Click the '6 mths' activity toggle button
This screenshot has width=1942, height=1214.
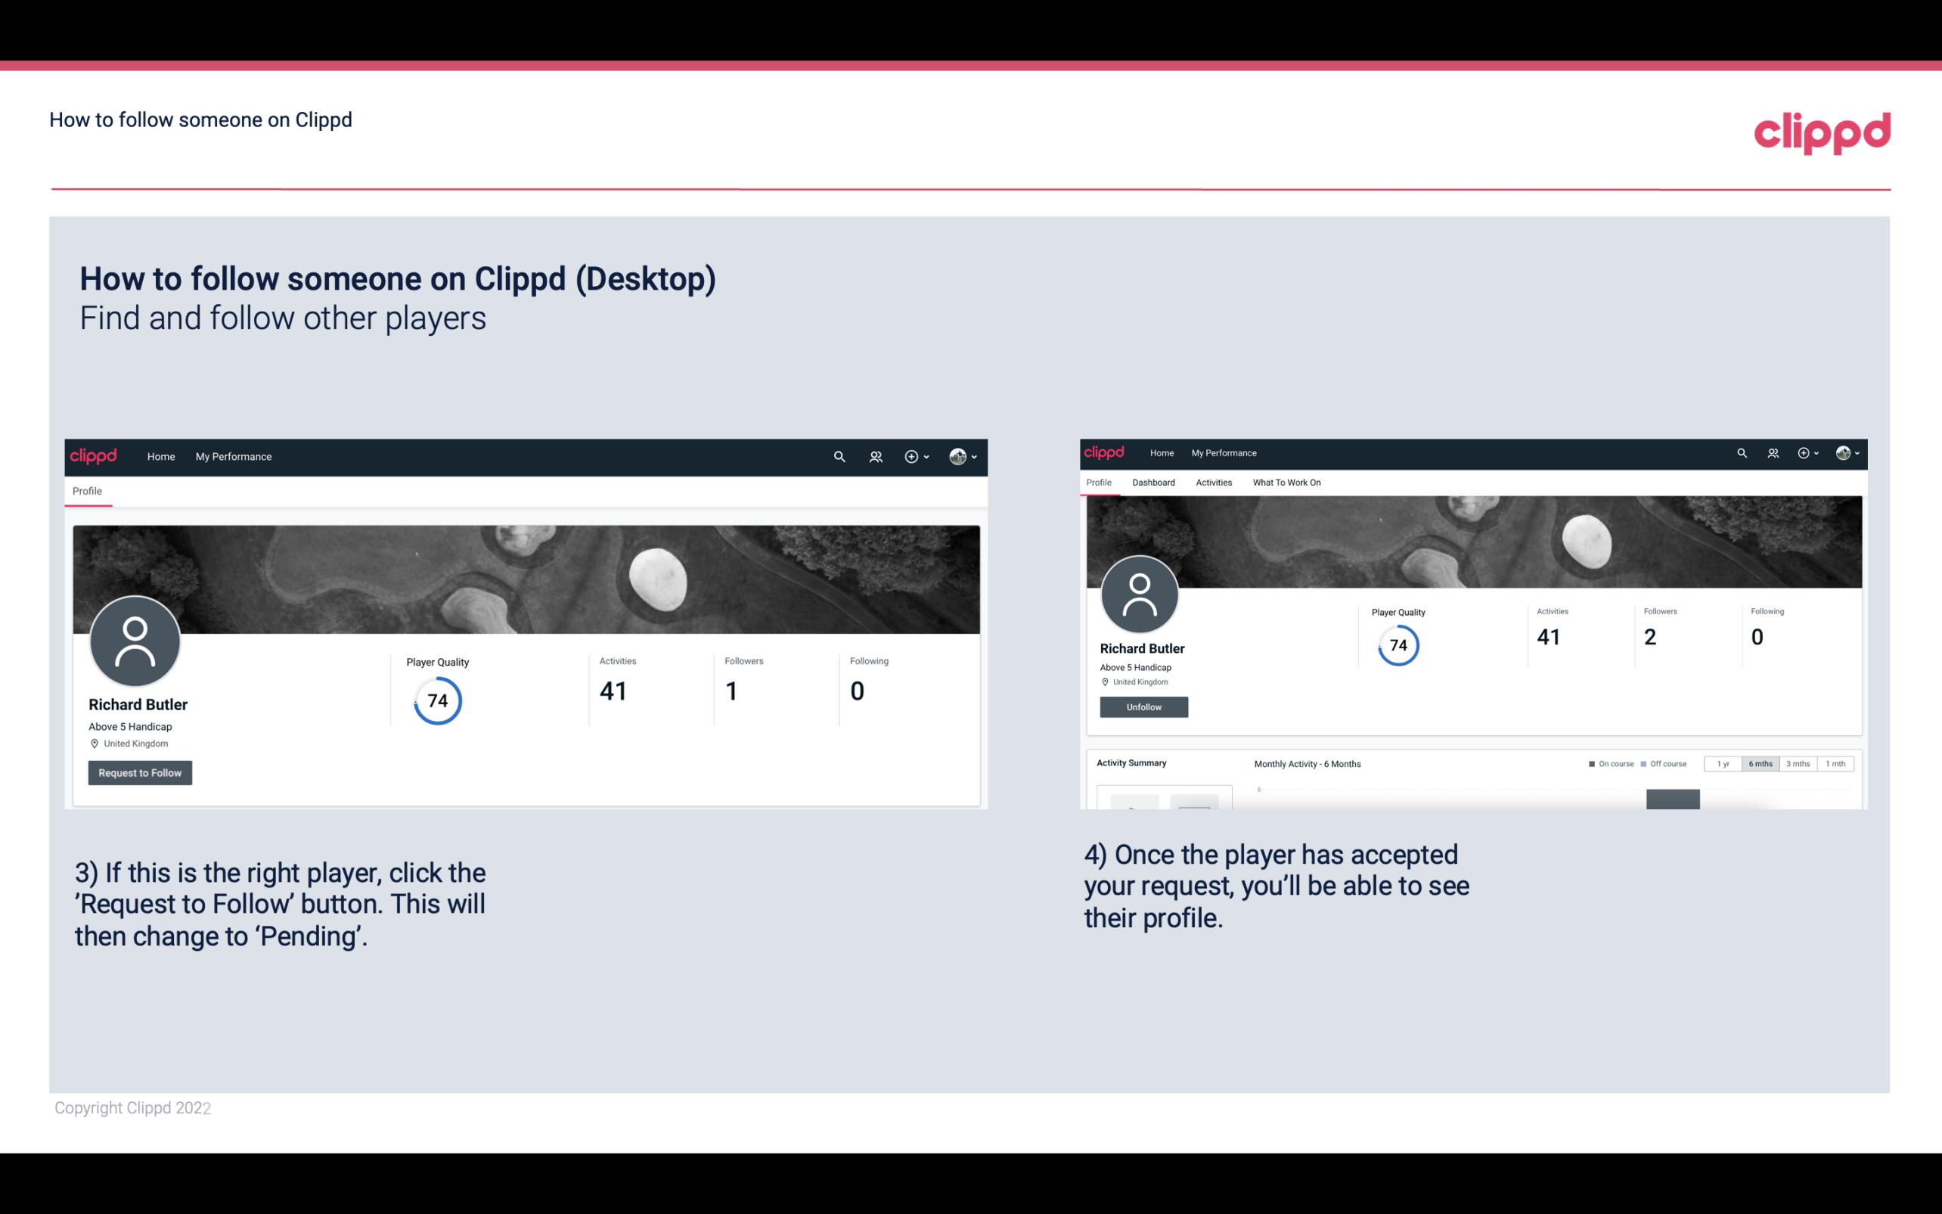[1761, 764]
